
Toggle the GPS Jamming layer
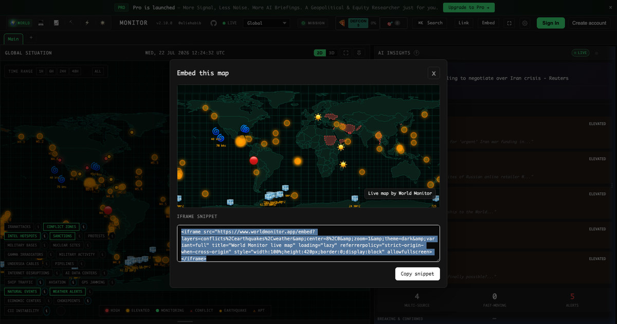pos(93,282)
